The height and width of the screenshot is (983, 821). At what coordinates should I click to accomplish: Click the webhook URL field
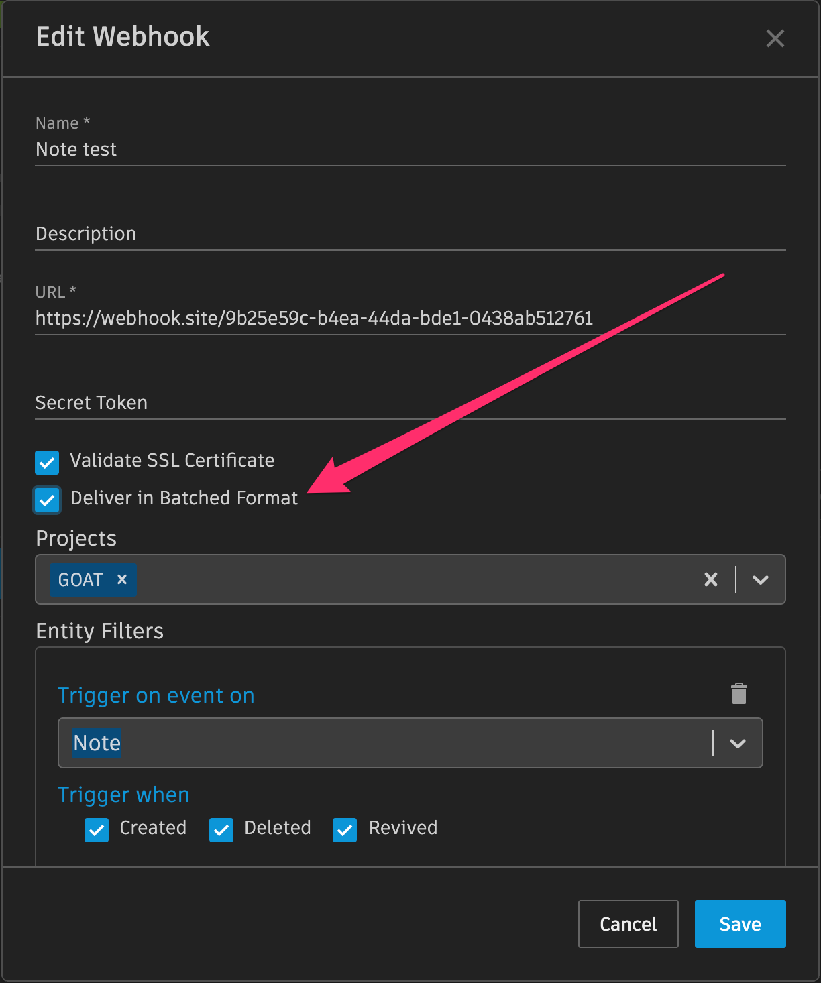pyautogui.click(x=409, y=318)
